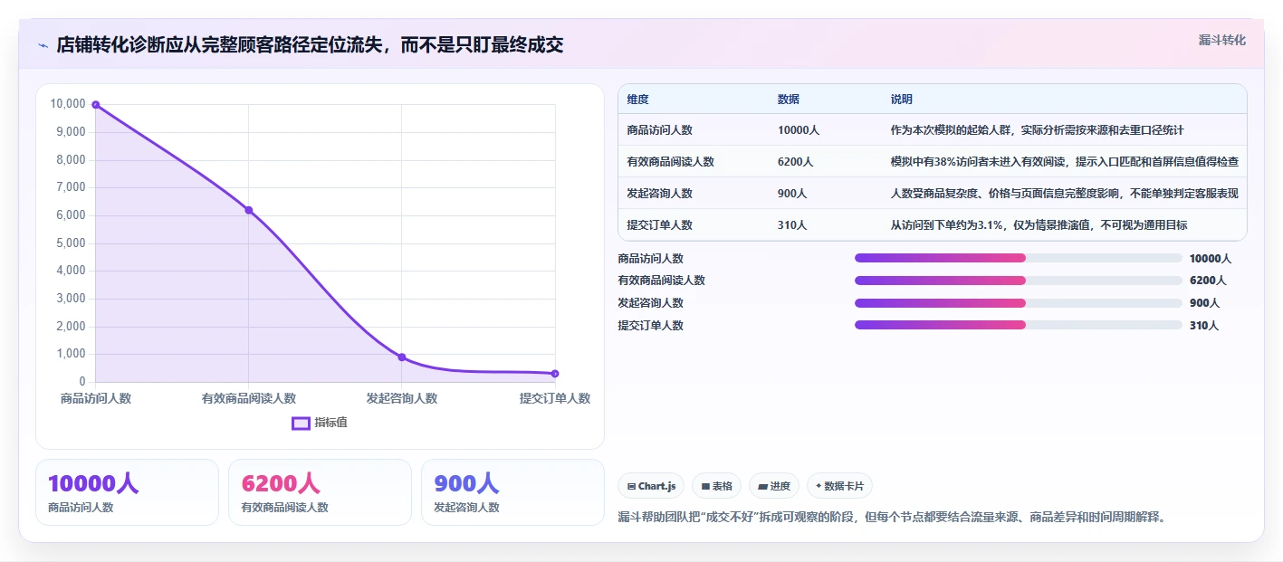Screen dimensions: 1283x562
Task: Click the Chart.js chip icon
Action: [x=631, y=486]
